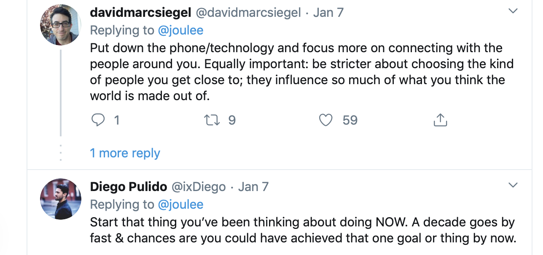Open the davidmarcsiegel display name link
The width and height of the screenshot is (543, 255).
[140, 13]
